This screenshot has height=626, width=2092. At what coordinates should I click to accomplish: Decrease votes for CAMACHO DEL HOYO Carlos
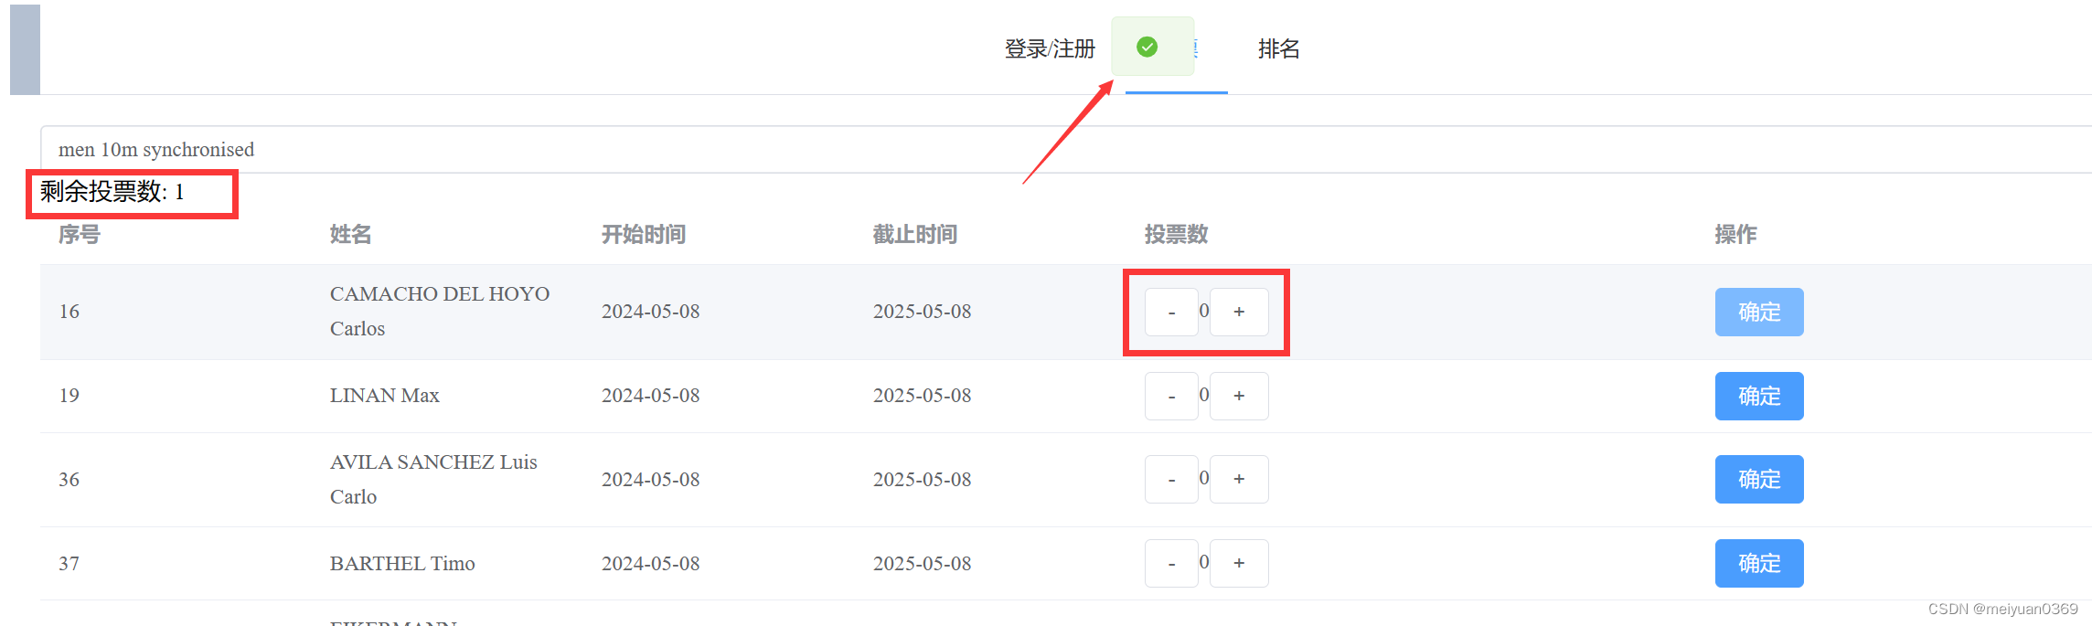click(1171, 312)
